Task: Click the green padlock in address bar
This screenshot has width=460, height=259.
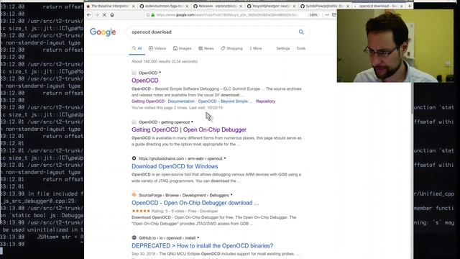Action: (x=153, y=14)
